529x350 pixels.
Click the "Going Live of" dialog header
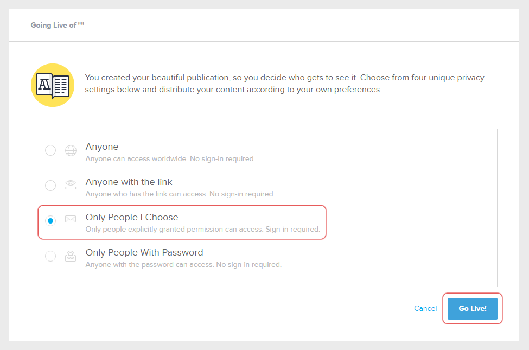pyautogui.click(x=58, y=26)
